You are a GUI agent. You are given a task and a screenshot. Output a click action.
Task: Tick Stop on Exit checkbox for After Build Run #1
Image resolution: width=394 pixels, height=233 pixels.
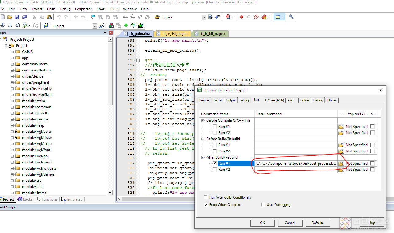coord(372,163)
